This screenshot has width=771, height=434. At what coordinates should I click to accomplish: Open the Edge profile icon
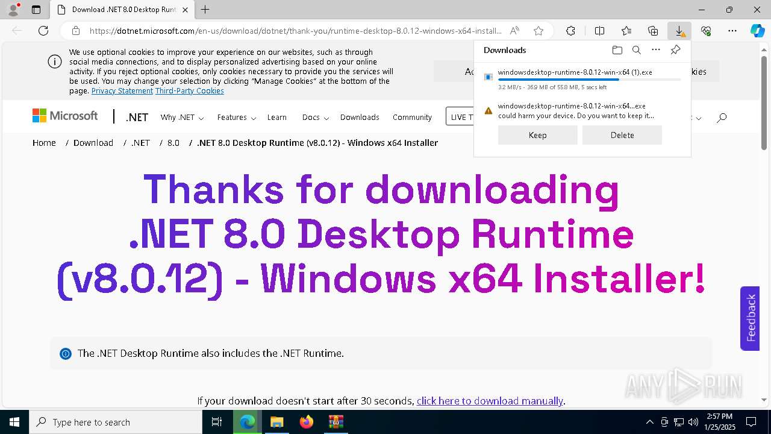coord(13,10)
